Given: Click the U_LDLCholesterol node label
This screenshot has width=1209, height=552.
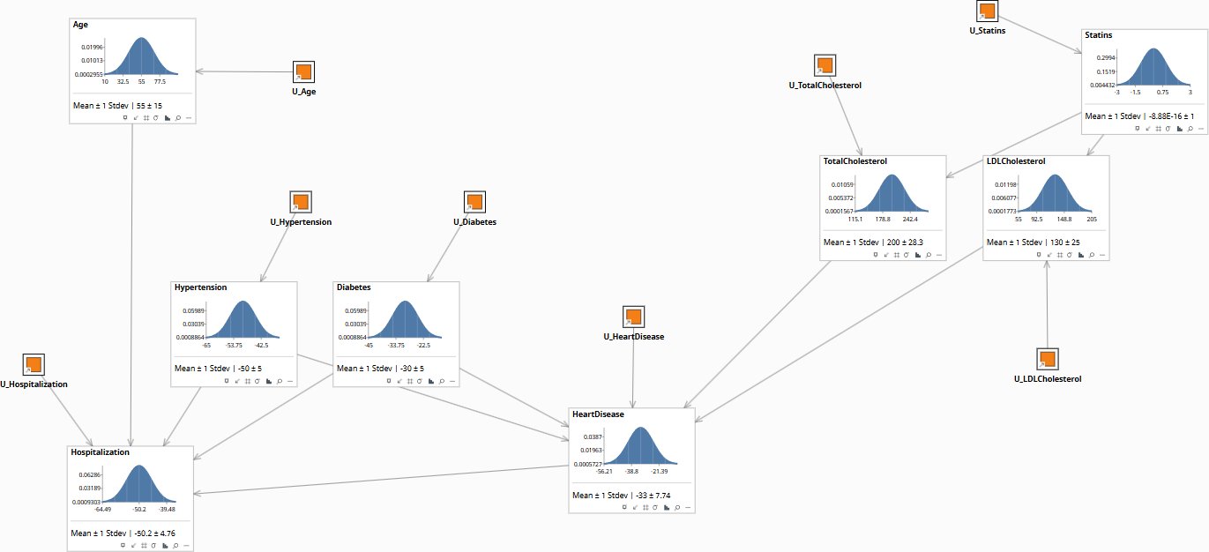Looking at the screenshot, I should click(1048, 379).
